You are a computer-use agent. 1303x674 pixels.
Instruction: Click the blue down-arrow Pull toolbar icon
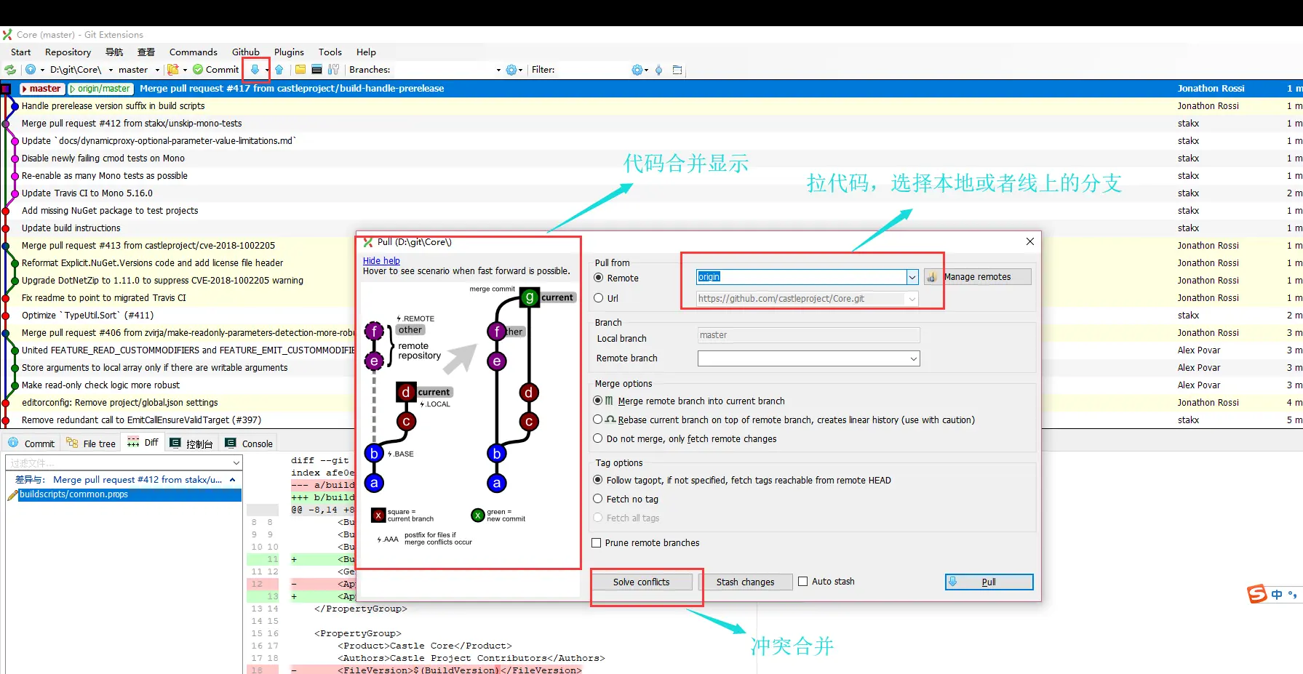pyautogui.click(x=255, y=70)
